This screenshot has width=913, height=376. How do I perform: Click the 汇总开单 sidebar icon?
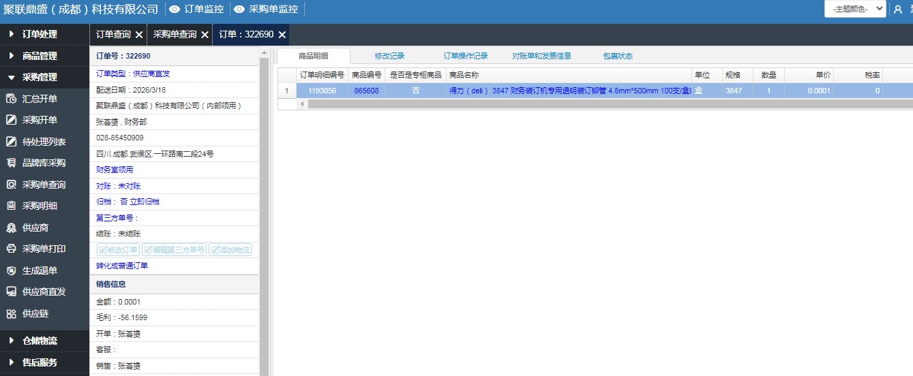[11, 99]
